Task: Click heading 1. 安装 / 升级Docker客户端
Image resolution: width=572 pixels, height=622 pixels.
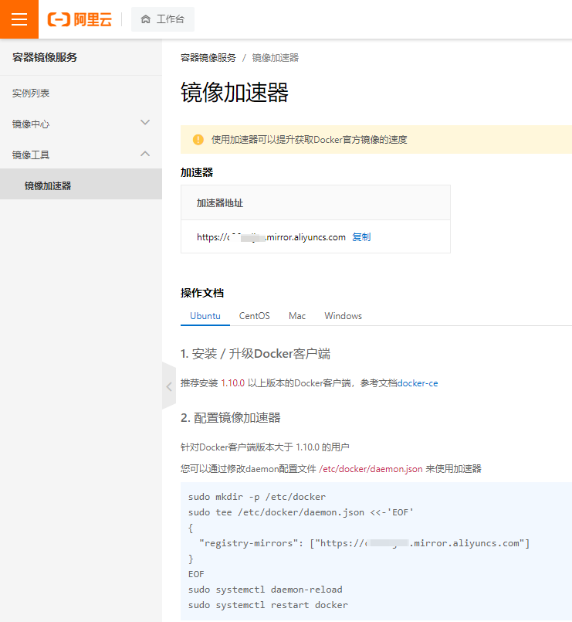Action: pos(256,353)
